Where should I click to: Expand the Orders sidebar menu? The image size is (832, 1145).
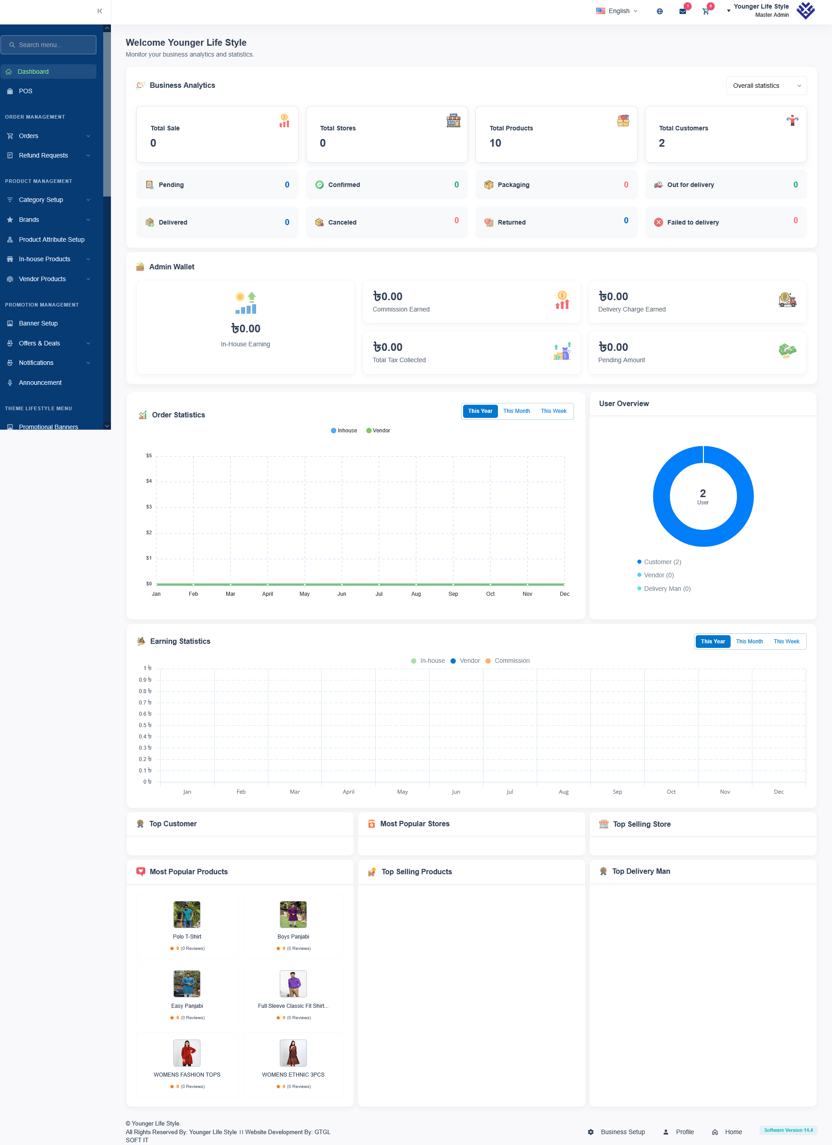(x=48, y=136)
